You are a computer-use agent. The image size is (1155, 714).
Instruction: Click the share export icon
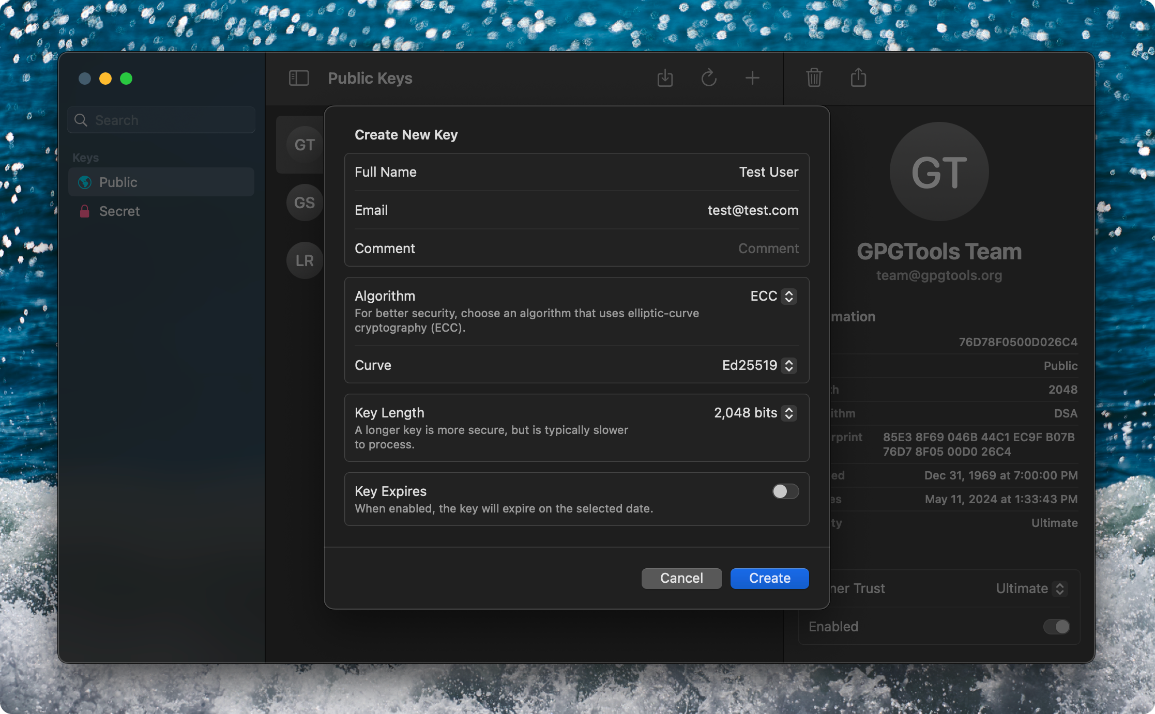point(858,78)
